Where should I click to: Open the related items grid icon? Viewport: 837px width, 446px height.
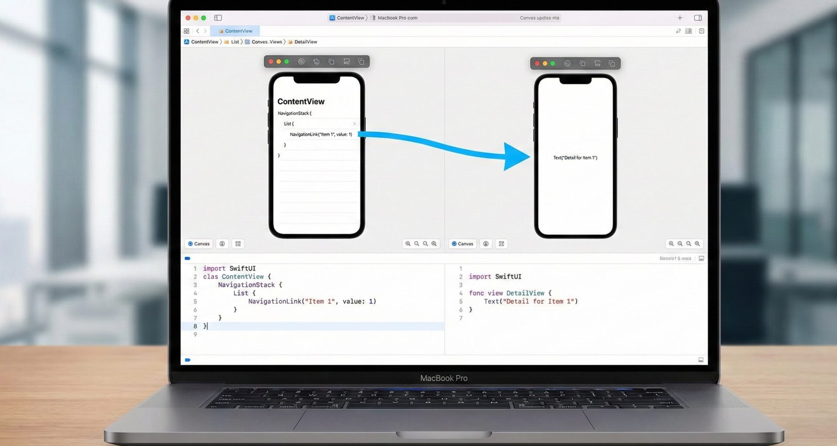pos(187,31)
